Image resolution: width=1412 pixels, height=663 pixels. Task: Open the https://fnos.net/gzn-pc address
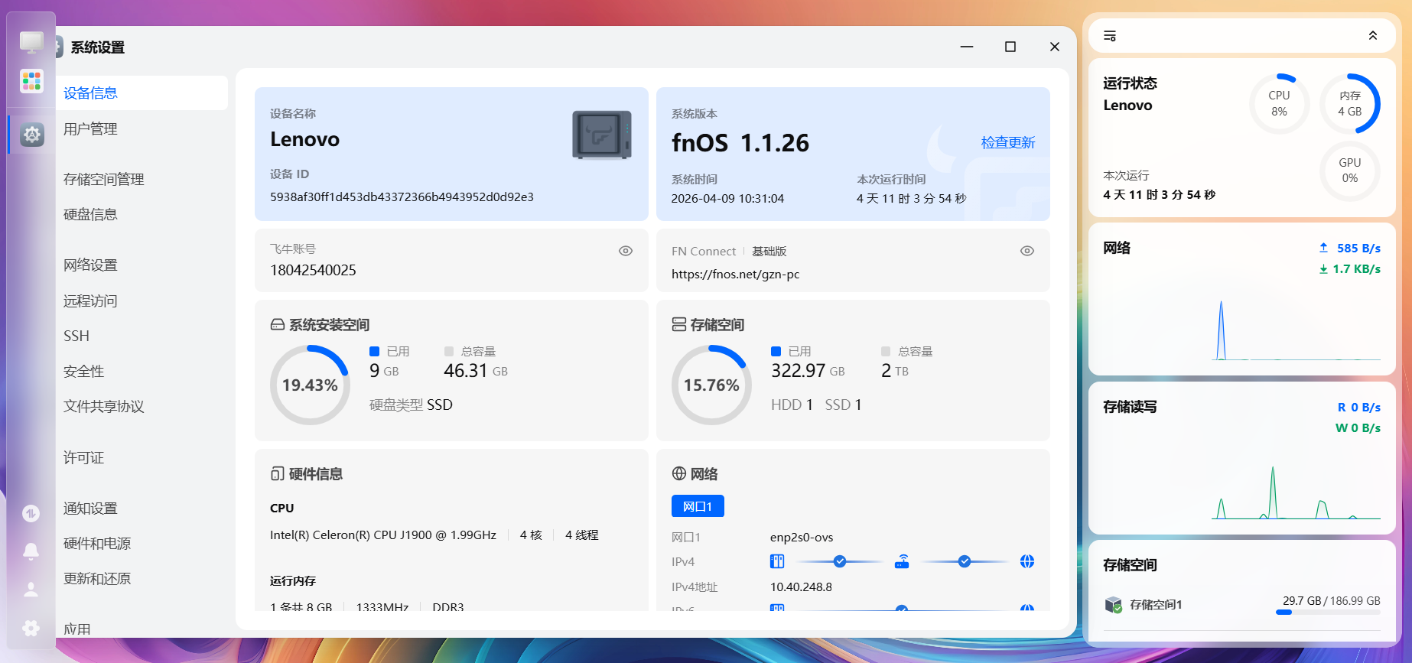[735, 275]
